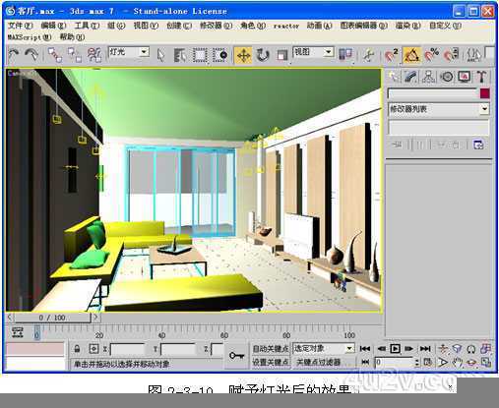The image size is (499, 408).
Task: Choose the Select Object arrow tool
Action: point(160,55)
